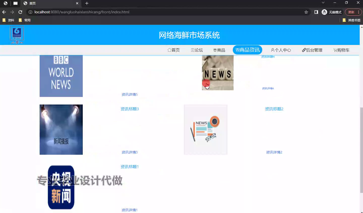This screenshot has width=363, height=213.
Task: Bookmark this page with the star icon
Action: pyautogui.click(x=306, y=12)
